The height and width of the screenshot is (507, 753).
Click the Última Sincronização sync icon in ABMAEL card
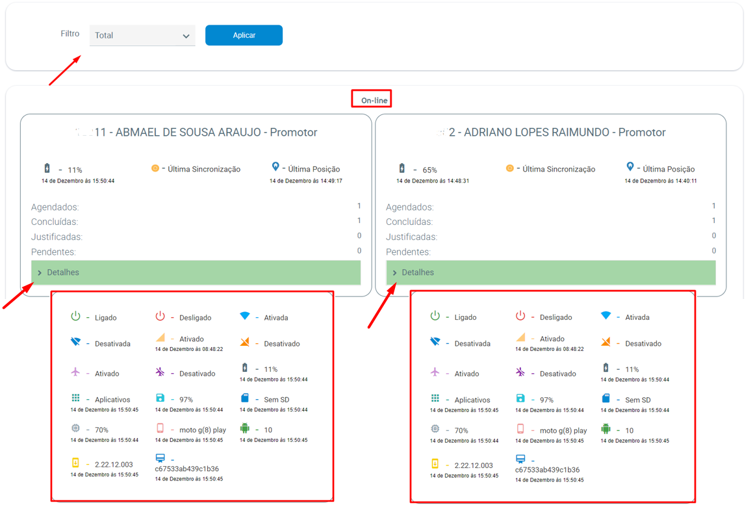[155, 168]
